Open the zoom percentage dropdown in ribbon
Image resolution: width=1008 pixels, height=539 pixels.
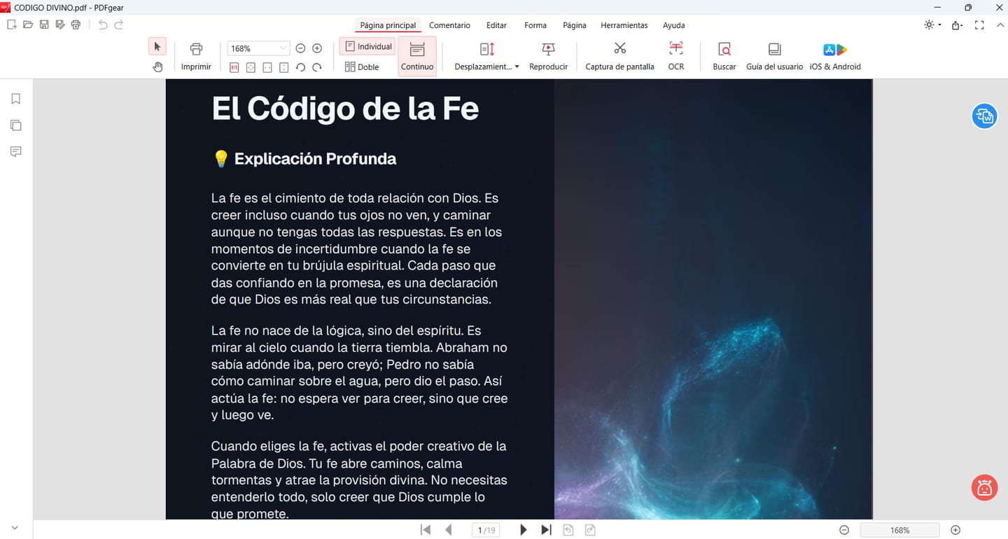(283, 48)
